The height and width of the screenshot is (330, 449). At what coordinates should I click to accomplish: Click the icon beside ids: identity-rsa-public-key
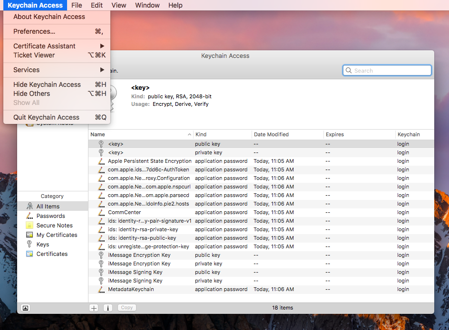pos(101,238)
